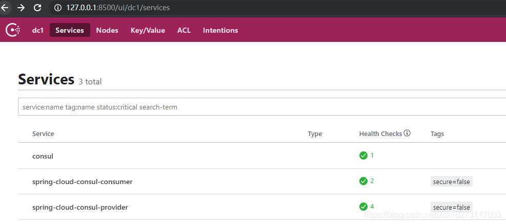Reload the page with refresh icon

[x=37, y=7]
